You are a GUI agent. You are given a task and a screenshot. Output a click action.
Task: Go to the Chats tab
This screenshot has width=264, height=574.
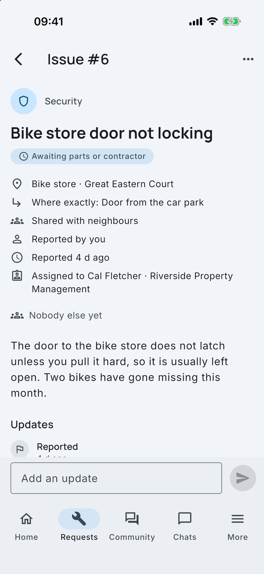185,526
